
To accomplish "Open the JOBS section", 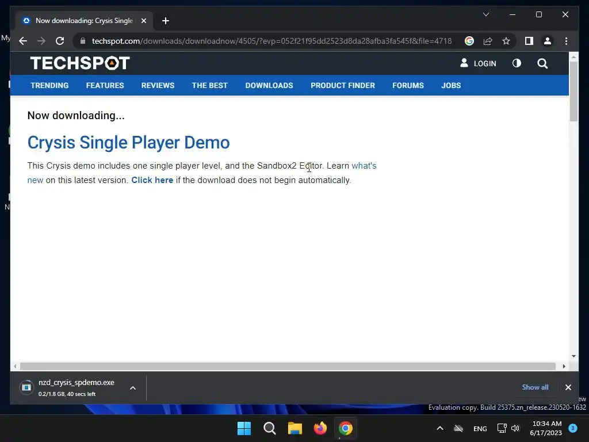I will pyautogui.click(x=451, y=85).
